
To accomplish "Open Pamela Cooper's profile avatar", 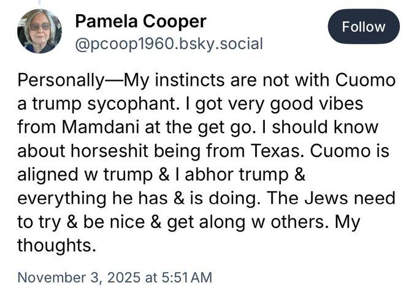I will tap(39, 31).
